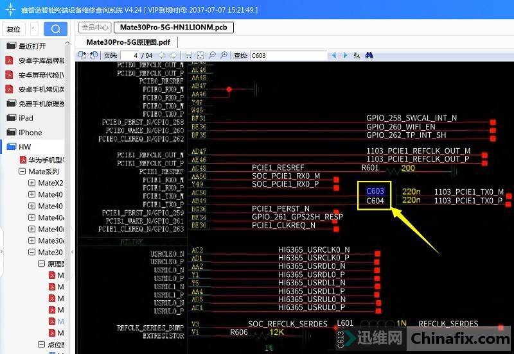The height and width of the screenshot is (354, 514).
Task: Collapse the Mate30 tree node
Action: [32, 253]
